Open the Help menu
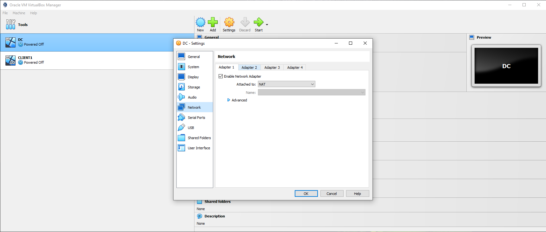The width and height of the screenshot is (546, 232). 34,13
